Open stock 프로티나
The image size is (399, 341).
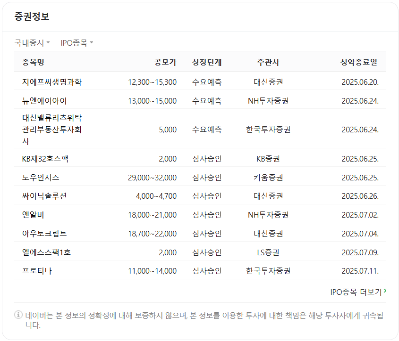tap(37, 271)
